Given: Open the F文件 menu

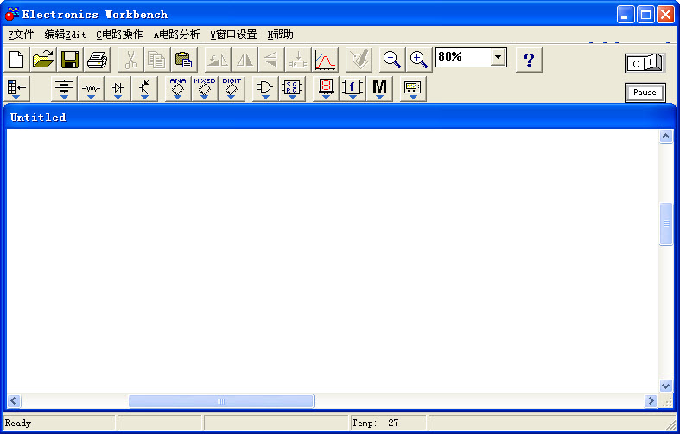Looking at the screenshot, I should (21, 35).
